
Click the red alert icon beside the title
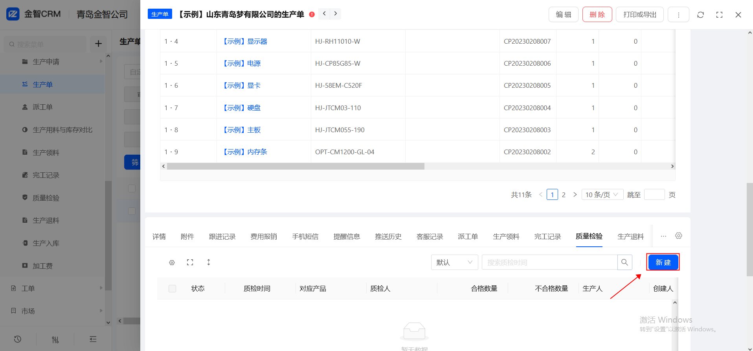tap(312, 15)
